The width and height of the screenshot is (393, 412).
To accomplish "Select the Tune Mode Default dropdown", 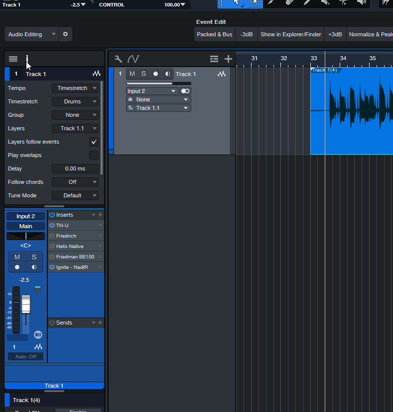I will pyautogui.click(x=75, y=196).
